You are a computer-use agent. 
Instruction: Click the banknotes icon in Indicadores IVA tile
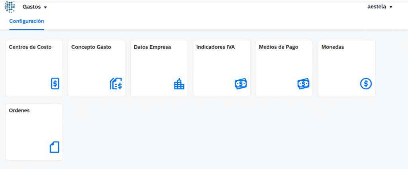pyautogui.click(x=241, y=84)
